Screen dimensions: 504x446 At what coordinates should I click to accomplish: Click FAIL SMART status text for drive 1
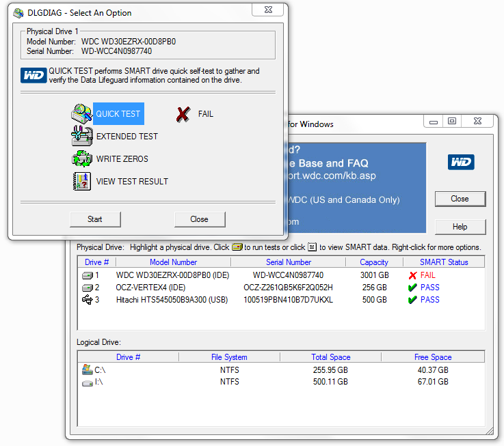point(428,275)
